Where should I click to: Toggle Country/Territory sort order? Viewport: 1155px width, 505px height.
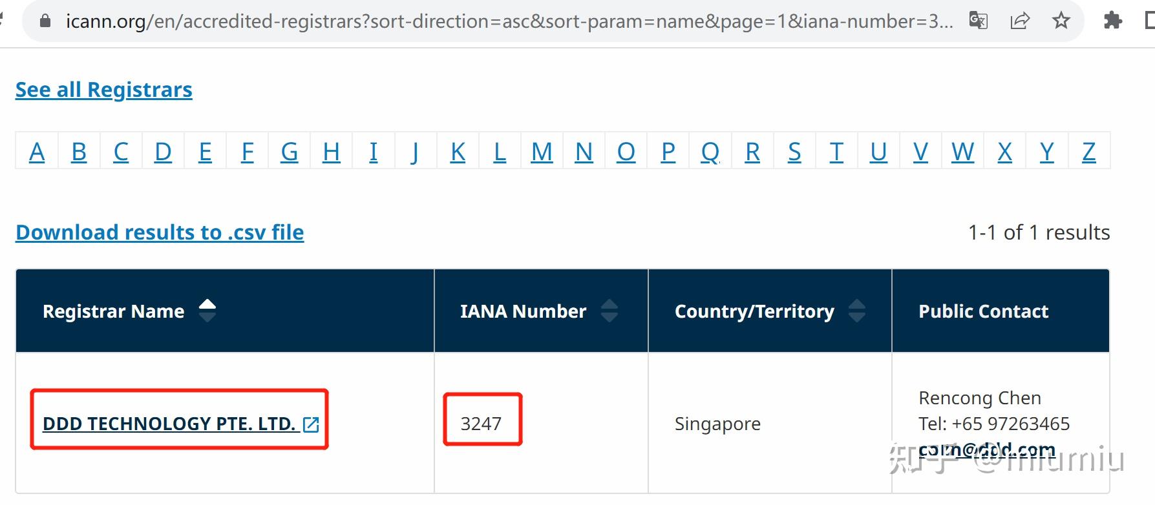856,311
